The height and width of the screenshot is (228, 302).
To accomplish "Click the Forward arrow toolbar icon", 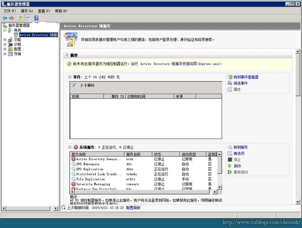I will (12, 18).
